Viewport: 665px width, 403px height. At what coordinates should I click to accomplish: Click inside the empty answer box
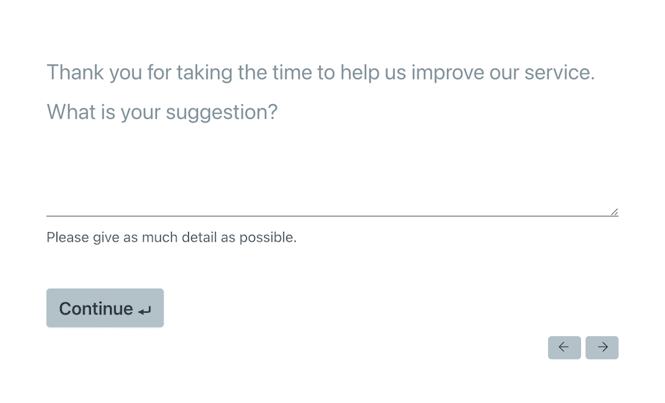point(332,178)
